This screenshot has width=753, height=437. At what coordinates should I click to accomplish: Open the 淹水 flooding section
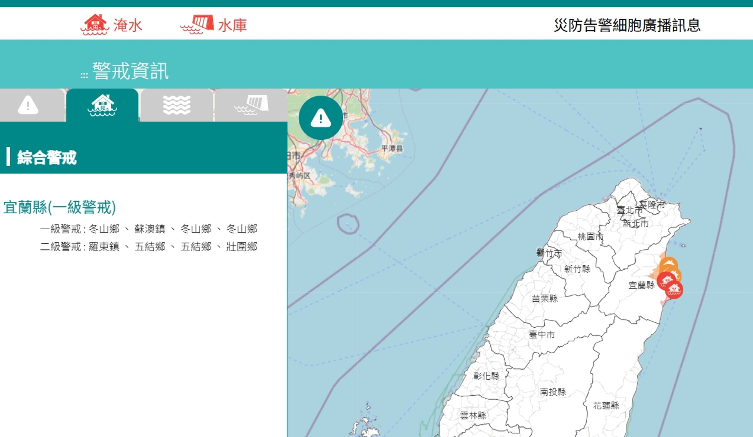click(111, 24)
